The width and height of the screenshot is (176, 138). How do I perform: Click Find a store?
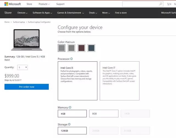tap(121, 13)
